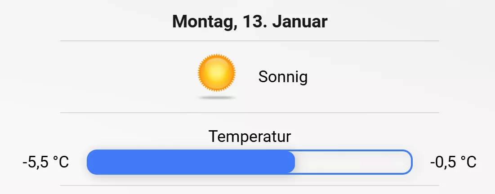Screen dimensions: 495x194
Task: Click the "°C" unit of the minimum temperature
Action: point(61,162)
